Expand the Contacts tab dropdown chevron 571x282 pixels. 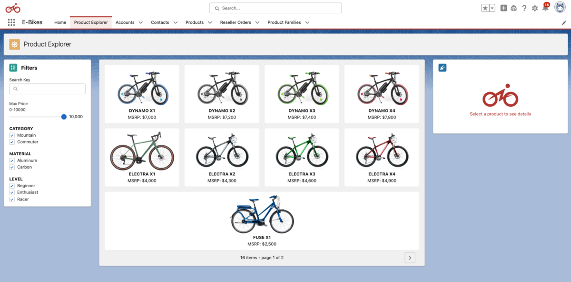[176, 22]
